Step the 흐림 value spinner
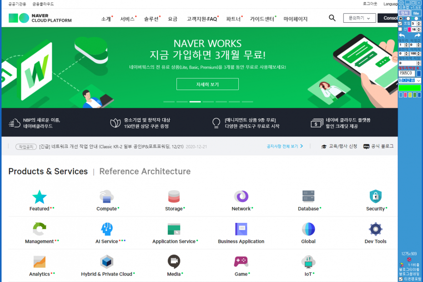This screenshot has width=423, height=282. (419, 24)
